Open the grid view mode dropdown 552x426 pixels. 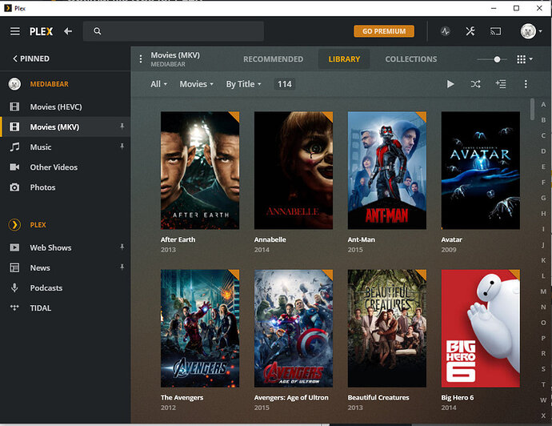pyautogui.click(x=525, y=59)
